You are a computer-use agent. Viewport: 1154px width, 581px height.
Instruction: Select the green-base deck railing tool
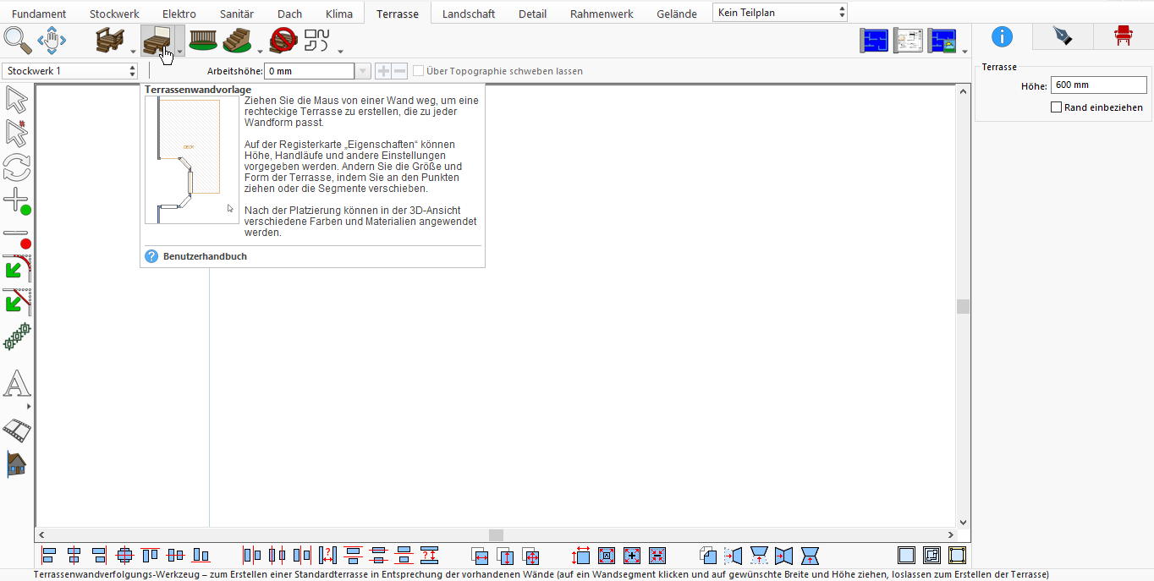[x=203, y=40]
